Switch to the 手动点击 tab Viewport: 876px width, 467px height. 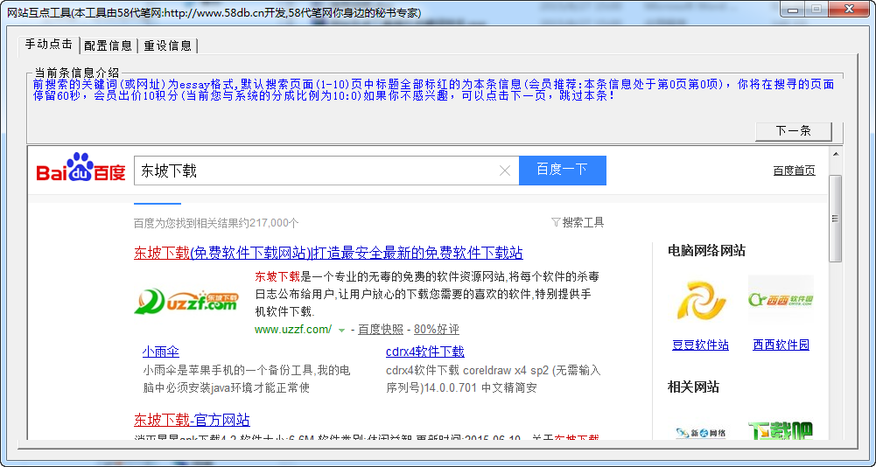tap(49, 45)
